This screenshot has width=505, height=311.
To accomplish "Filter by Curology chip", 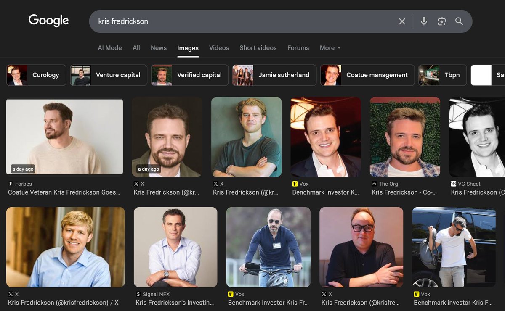I will coord(36,75).
